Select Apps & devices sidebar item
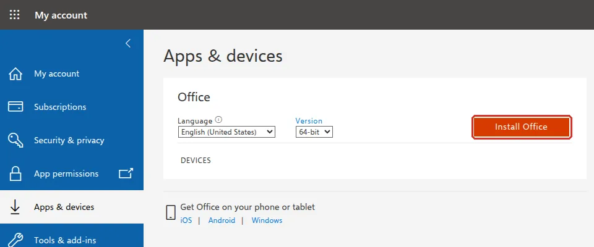The width and height of the screenshot is (594, 247). pyautogui.click(x=72, y=206)
